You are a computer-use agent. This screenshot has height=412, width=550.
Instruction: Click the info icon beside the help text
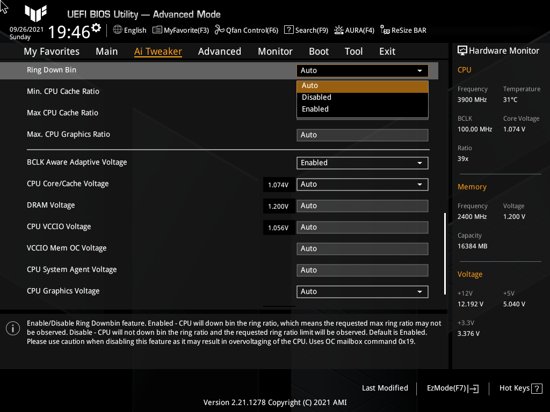coord(12,328)
